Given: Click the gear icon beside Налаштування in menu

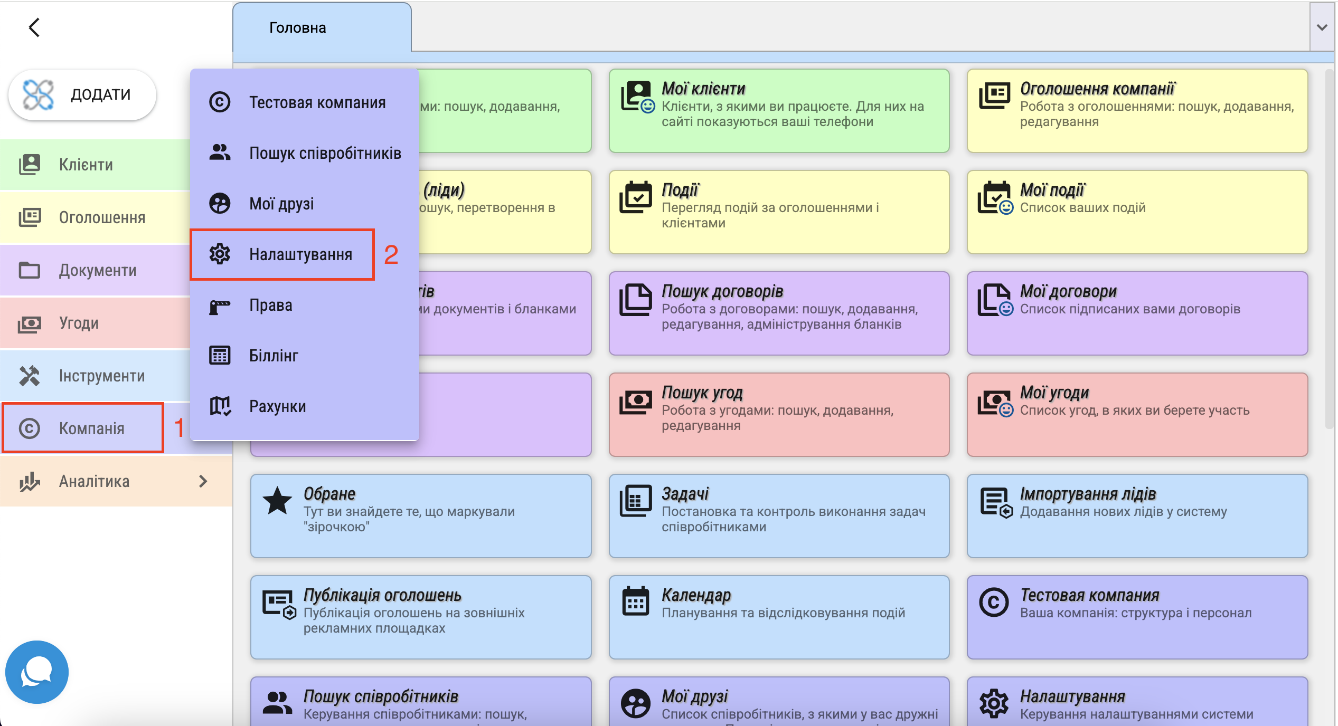Looking at the screenshot, I should point(220,254).
